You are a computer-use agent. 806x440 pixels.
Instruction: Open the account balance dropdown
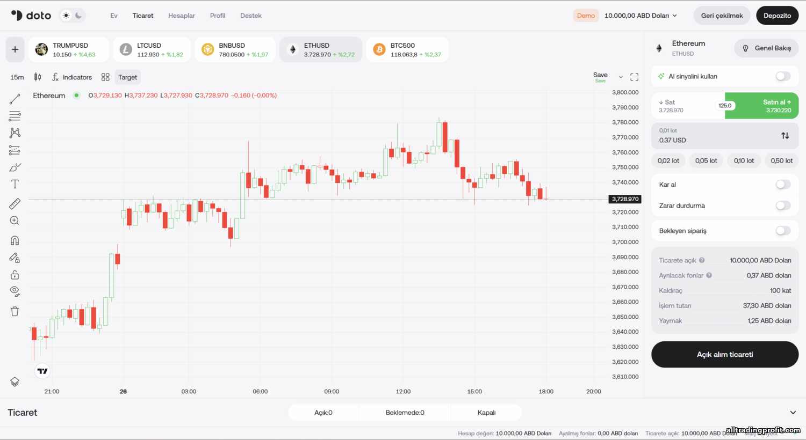tap(641, 16)
